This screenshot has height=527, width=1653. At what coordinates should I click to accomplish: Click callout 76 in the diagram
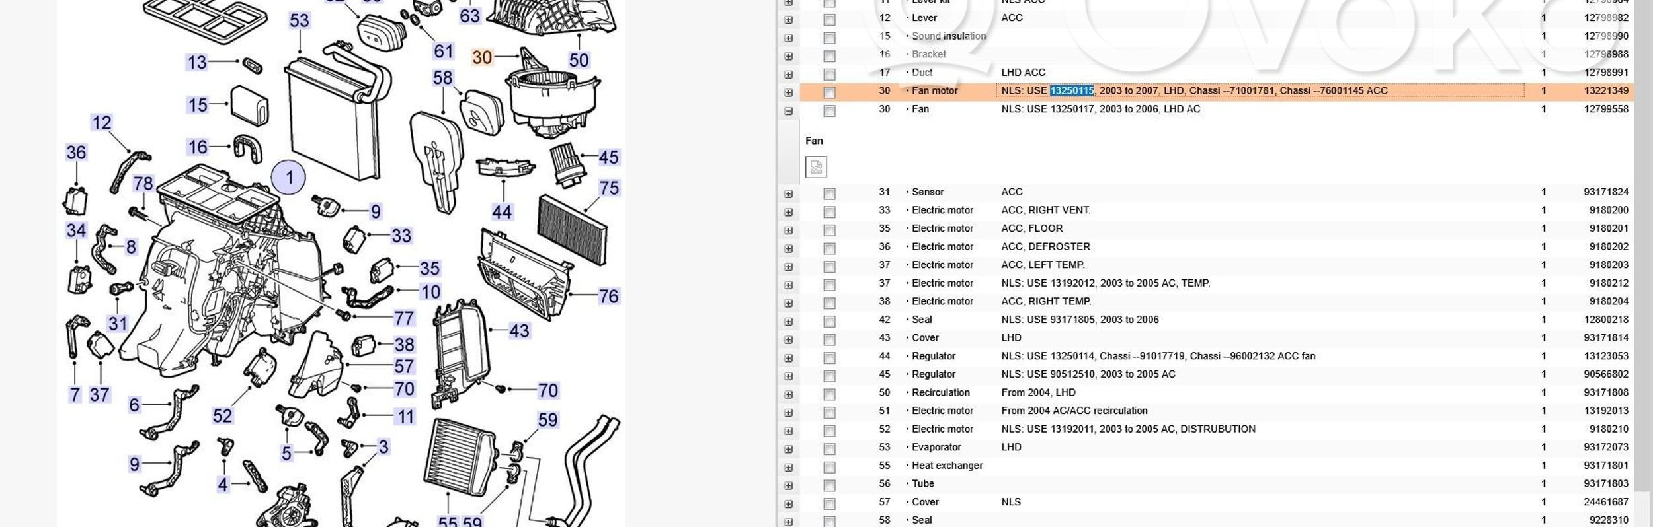click(x=608, y=296)
